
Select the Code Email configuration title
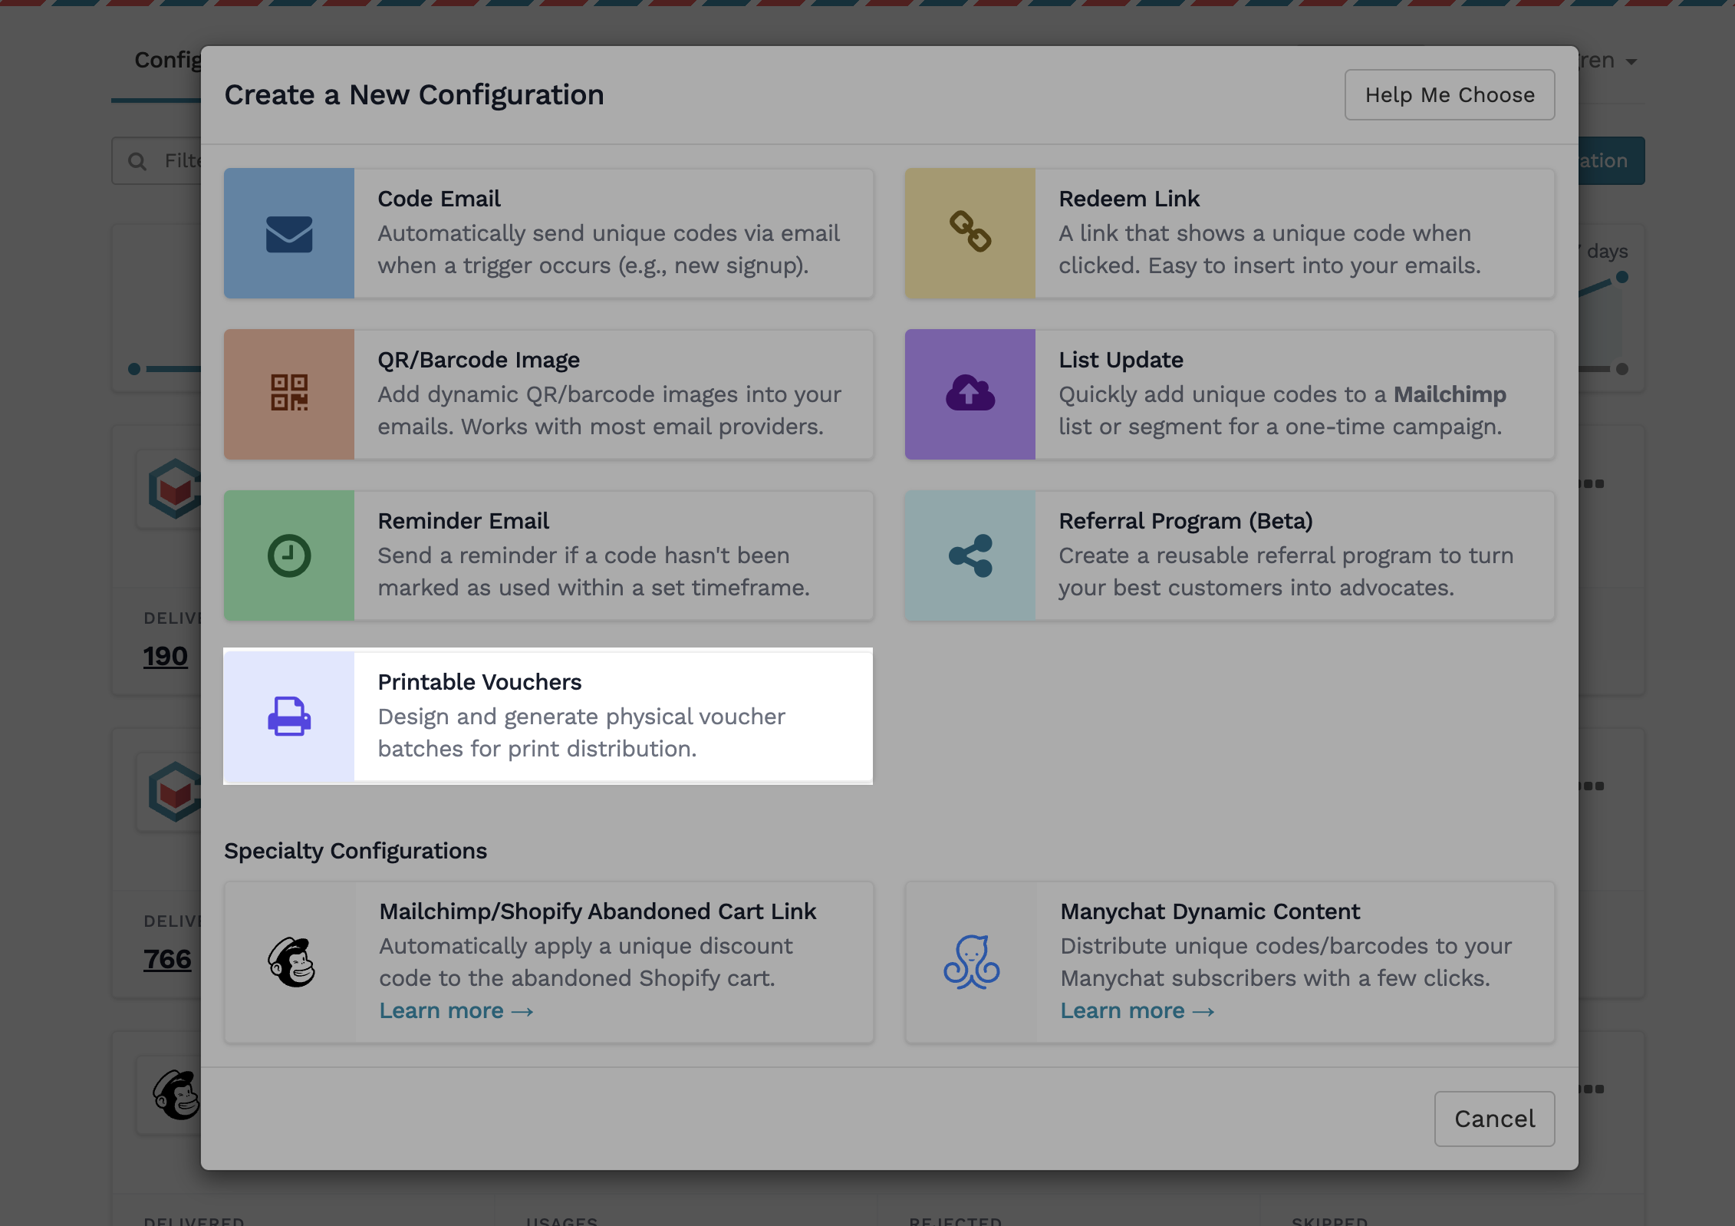tap(439, 199)
